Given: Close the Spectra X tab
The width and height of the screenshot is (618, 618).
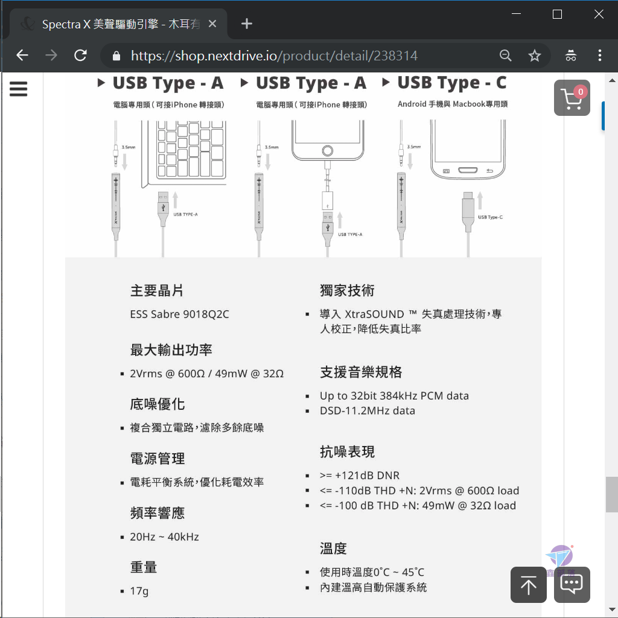Looking at the screenshot, I should (x=212, y=24).
